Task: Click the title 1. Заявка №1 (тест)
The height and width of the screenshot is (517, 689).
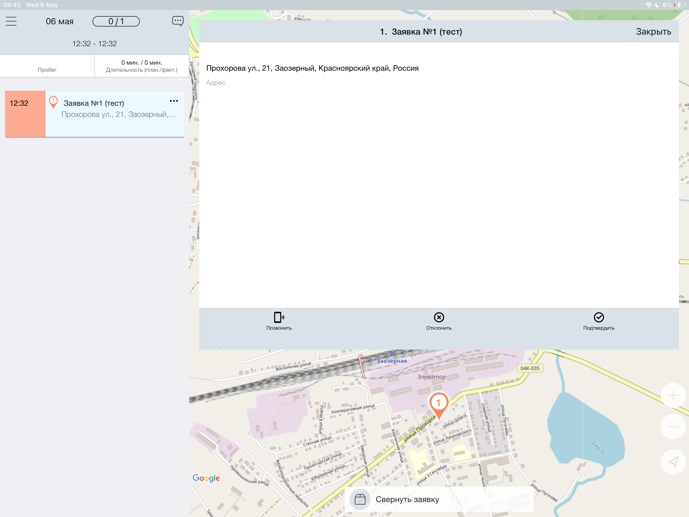Action: pos(421,32)
